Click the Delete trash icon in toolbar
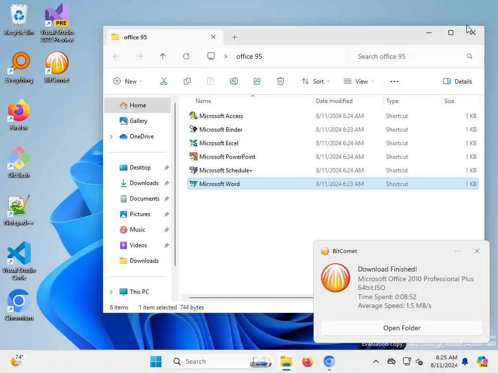 (281, 82)
